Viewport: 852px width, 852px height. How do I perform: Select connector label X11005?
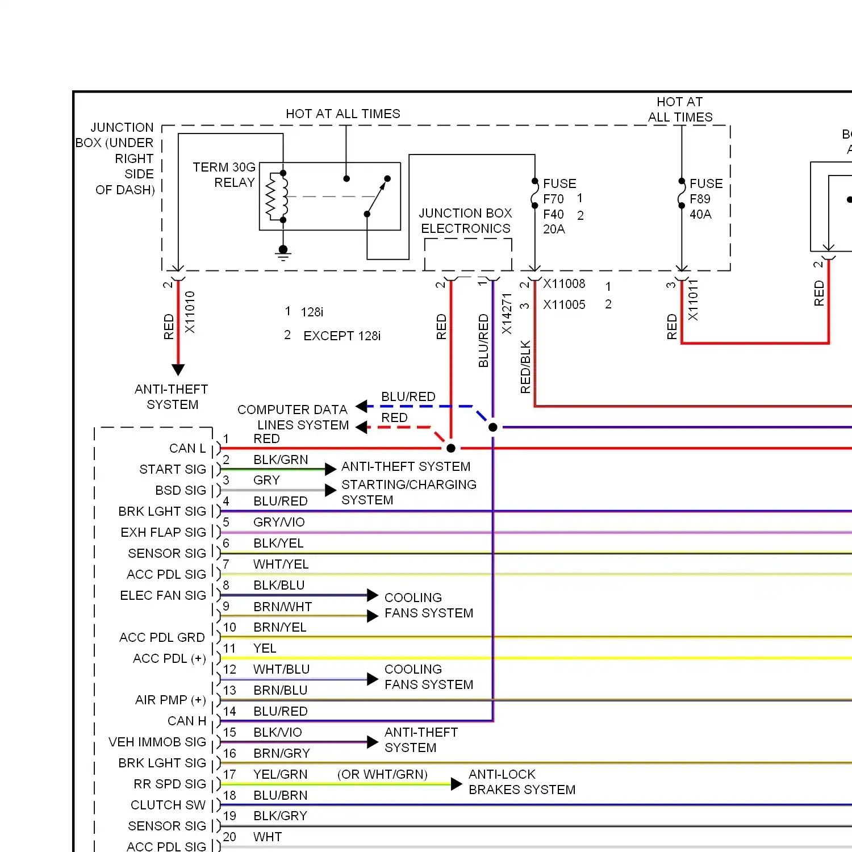(564, 305)
